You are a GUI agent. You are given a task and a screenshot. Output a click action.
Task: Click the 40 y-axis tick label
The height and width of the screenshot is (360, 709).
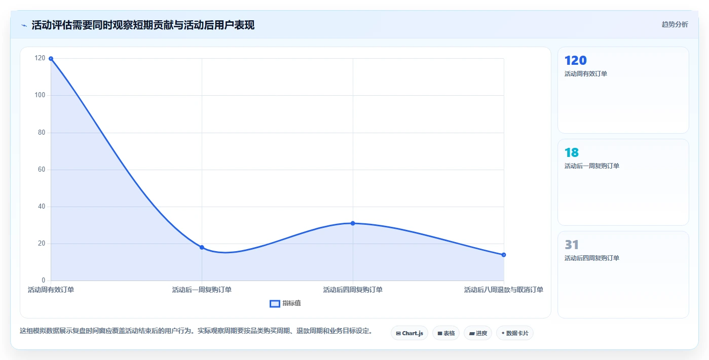[x=42, y=207]
